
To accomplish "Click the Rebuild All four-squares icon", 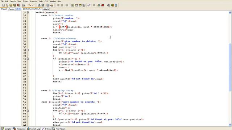I will point(84,5).
